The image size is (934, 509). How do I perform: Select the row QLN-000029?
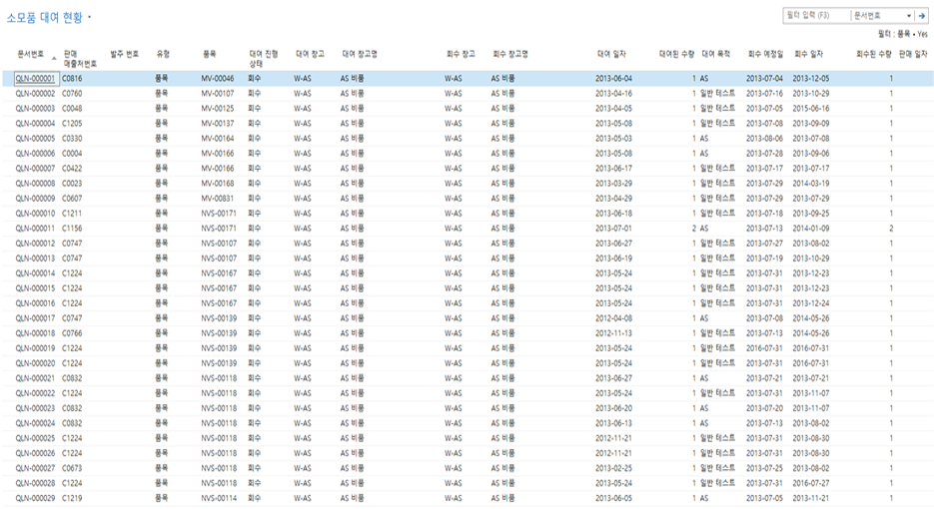click(x=467, y=498)
